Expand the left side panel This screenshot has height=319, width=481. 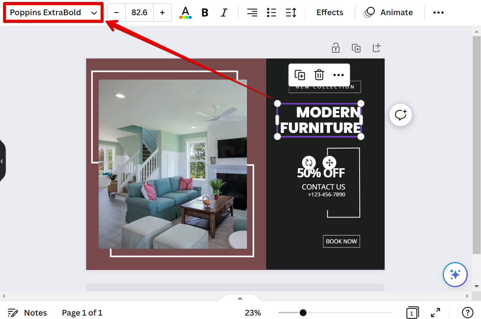(x=2, y=161)
